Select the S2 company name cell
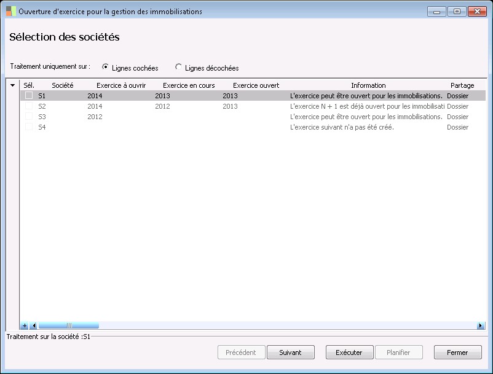 [42, 106]
